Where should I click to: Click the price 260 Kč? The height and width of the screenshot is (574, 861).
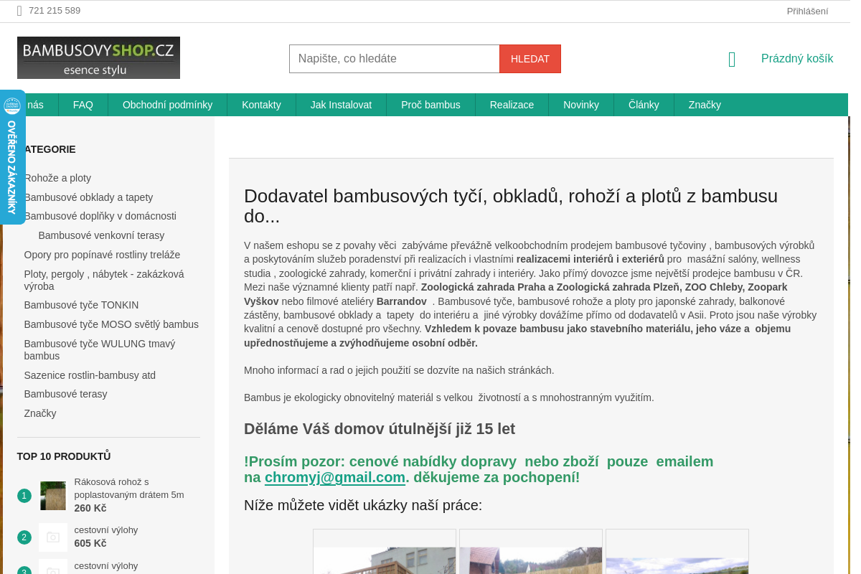[x=90, y=508]
